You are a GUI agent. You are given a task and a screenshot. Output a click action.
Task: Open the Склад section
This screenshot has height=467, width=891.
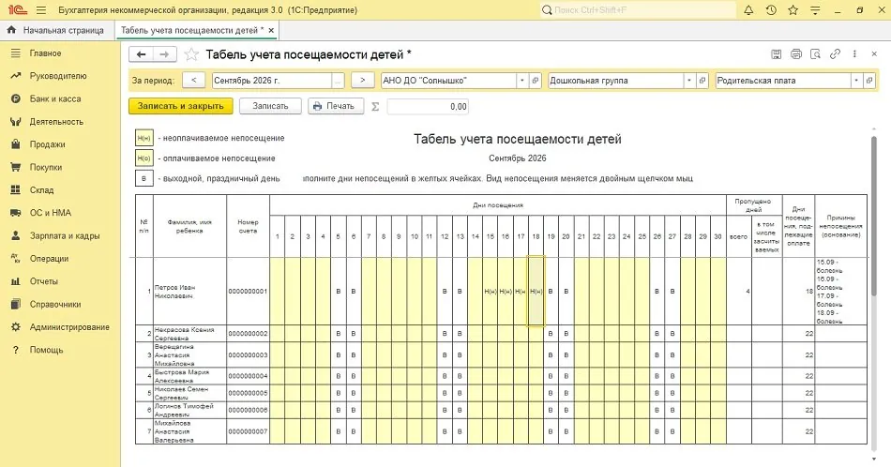point(41,189)
